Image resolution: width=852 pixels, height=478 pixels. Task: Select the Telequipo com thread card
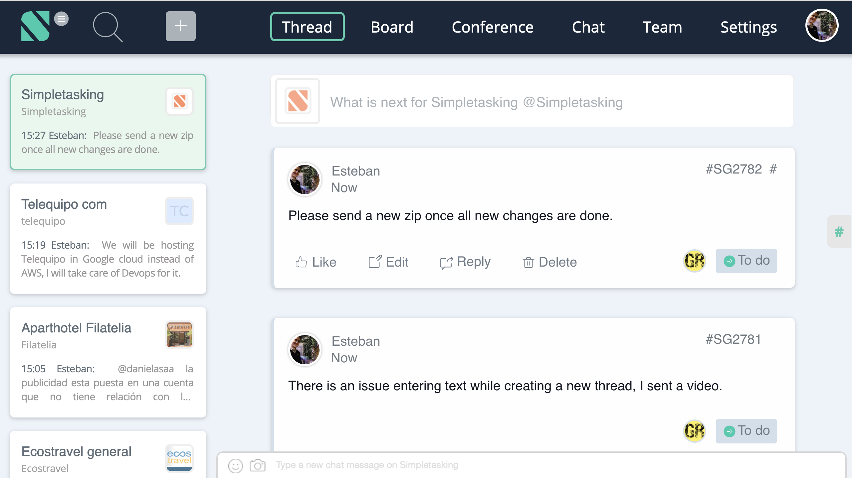(x=108, y=238)
